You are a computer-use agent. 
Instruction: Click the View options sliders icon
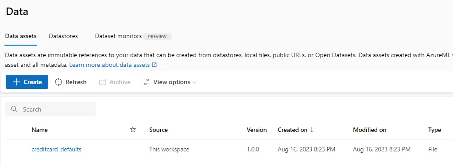click(147, 82)
